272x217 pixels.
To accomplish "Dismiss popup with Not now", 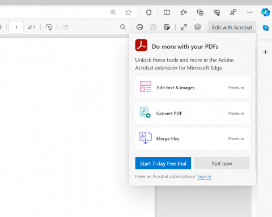I will [222, 163].
